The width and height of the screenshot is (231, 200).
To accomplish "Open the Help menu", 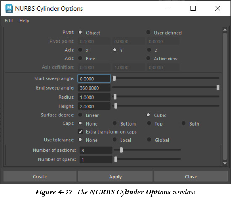I will pyautogui.click(x=24, y=21).
